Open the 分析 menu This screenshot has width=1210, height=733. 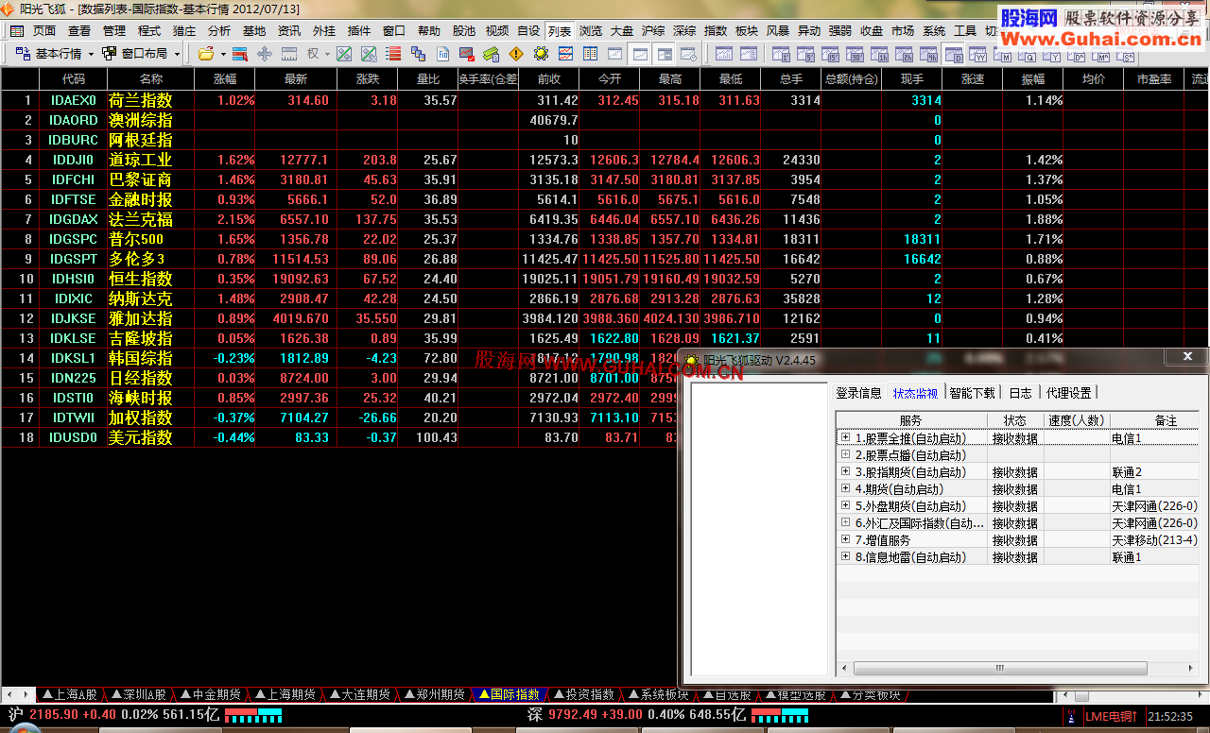tap(219, 30)
